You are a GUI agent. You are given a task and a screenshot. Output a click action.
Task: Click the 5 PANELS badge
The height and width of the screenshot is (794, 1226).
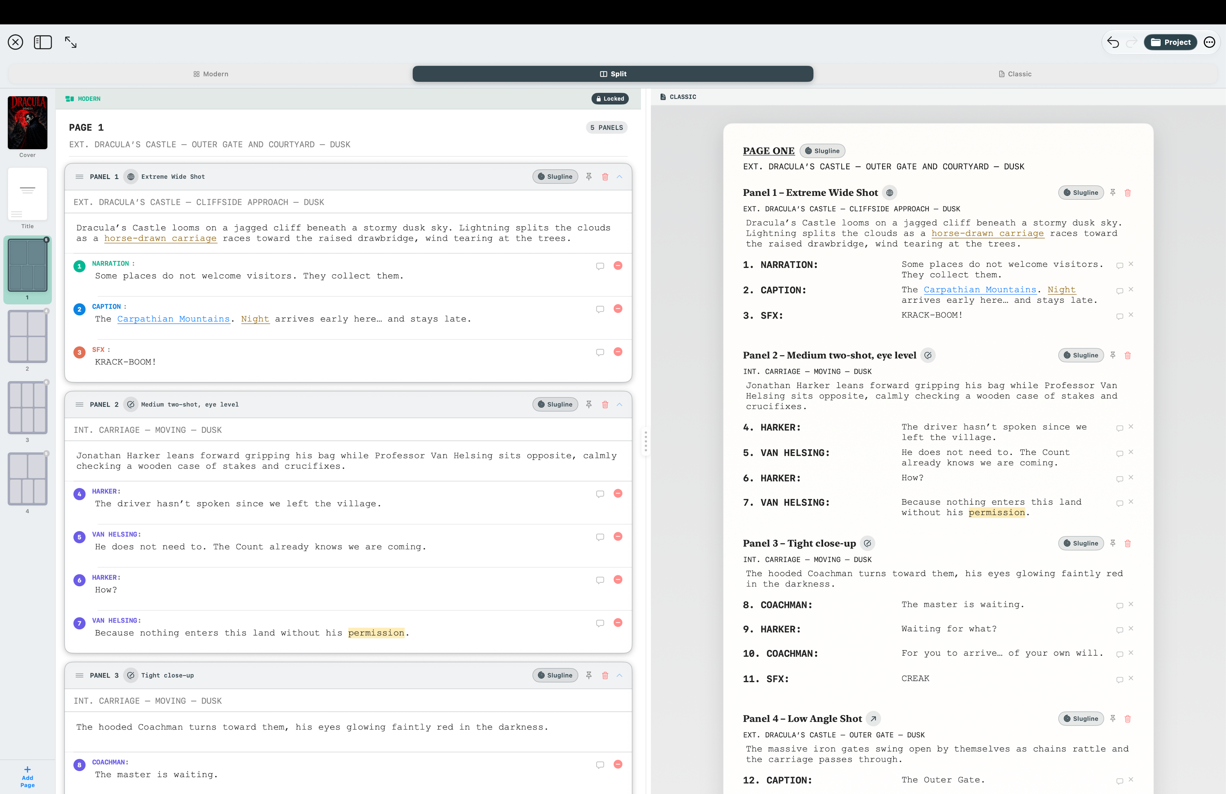click(606, 127)
